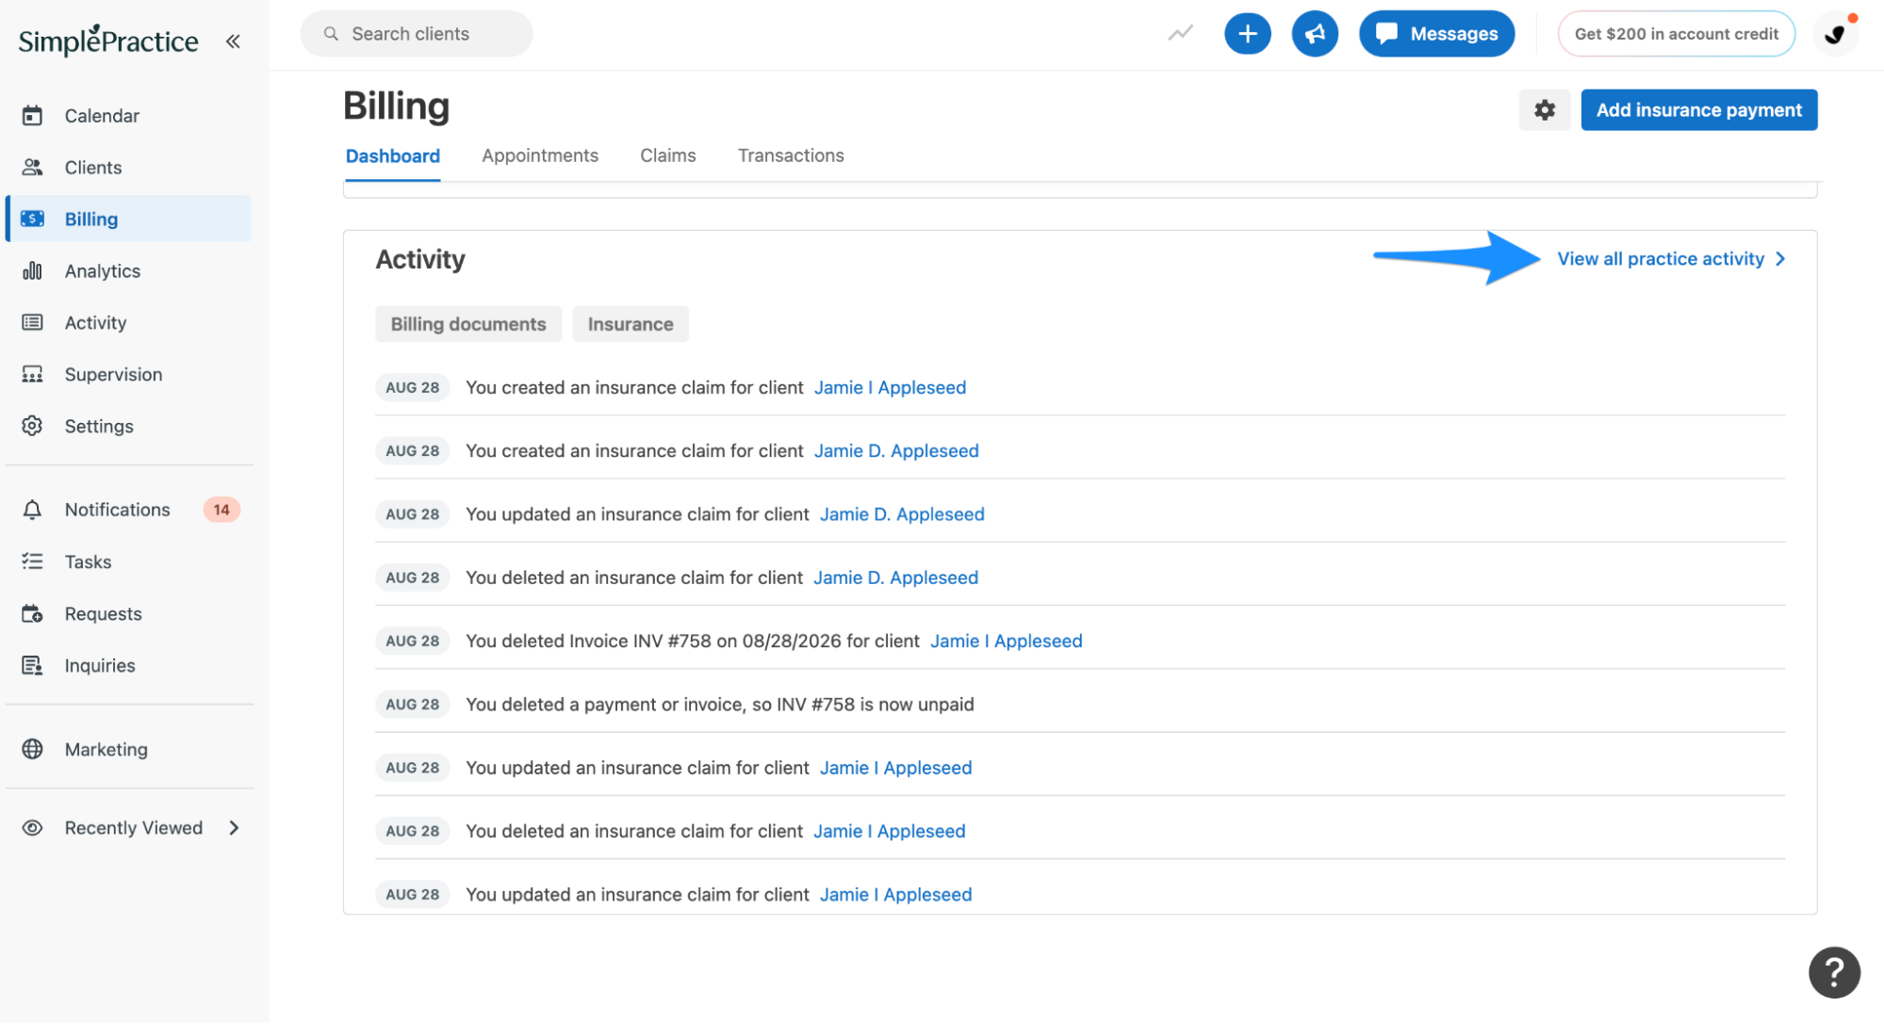The image size is (1884, 1024).
Task: Click SimplePractice logo
Action: pyautogui.click(x=108, y=41)
